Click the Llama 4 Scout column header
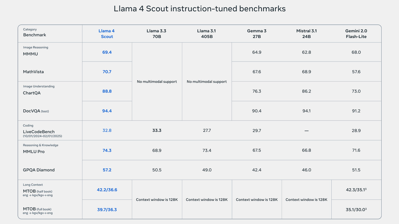399x224 pixels. pos(107,34)
